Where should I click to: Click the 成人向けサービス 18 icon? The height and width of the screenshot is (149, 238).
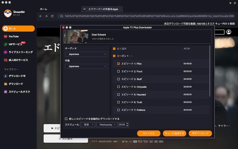click(x=6, y=60)
